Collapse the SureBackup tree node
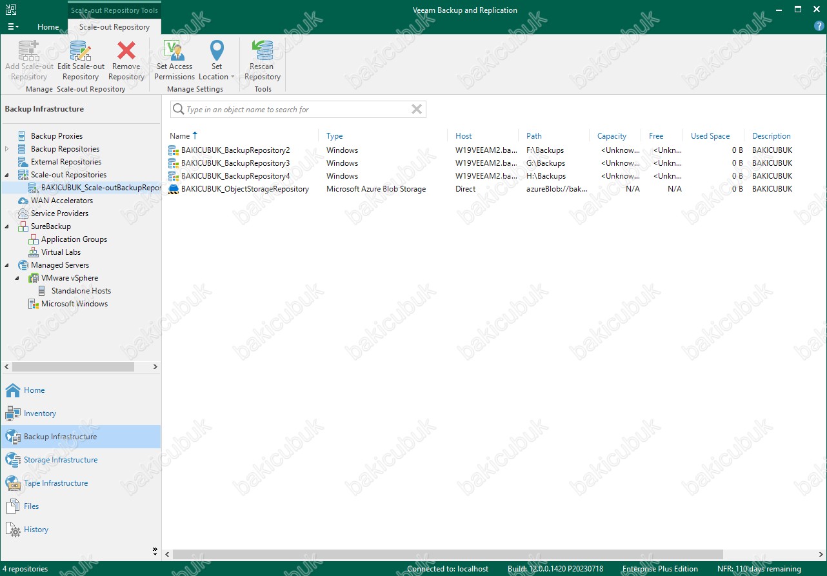The height and width of the screenshot is (576, 827). [x=7, y=226]
